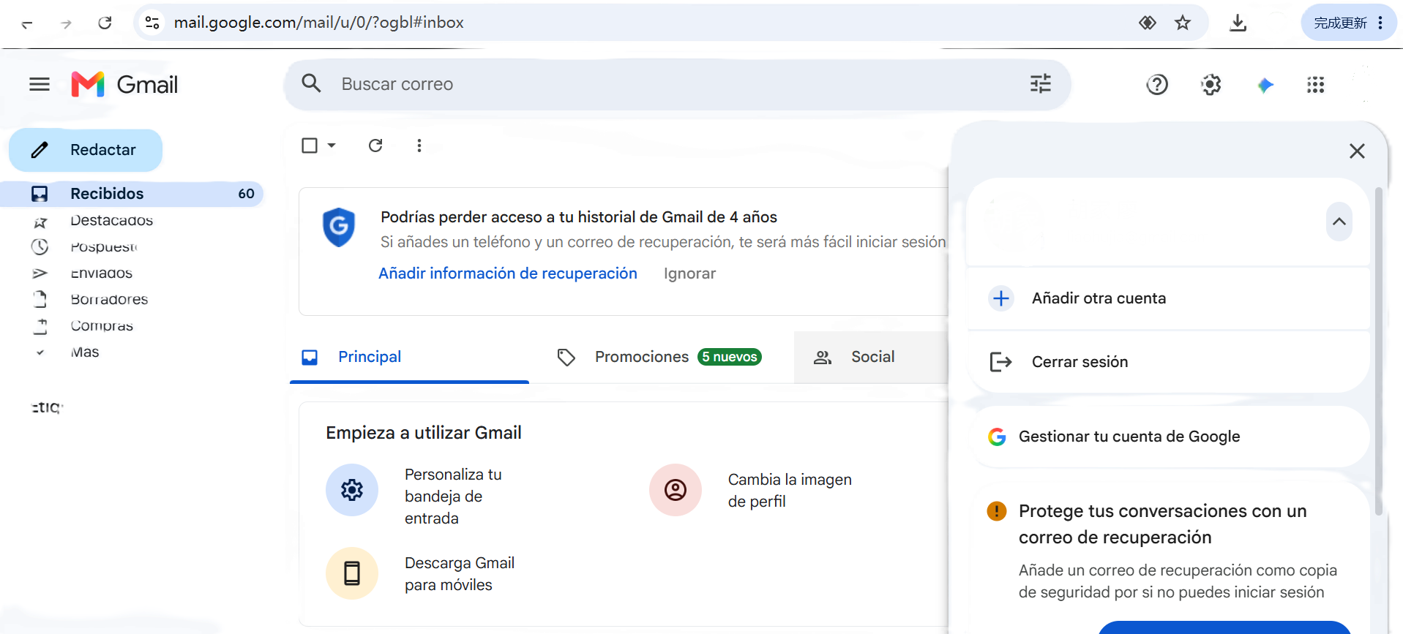The image size is (1403, 634).
Task: Open search filter options icon
Action: [x=1040, y=84]
